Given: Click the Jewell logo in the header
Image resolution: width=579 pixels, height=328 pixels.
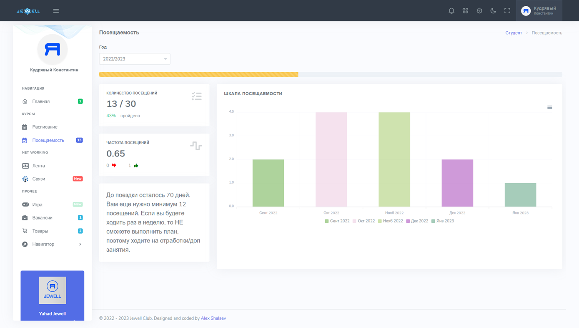Looking at the screenshot, I should (28, 11).
